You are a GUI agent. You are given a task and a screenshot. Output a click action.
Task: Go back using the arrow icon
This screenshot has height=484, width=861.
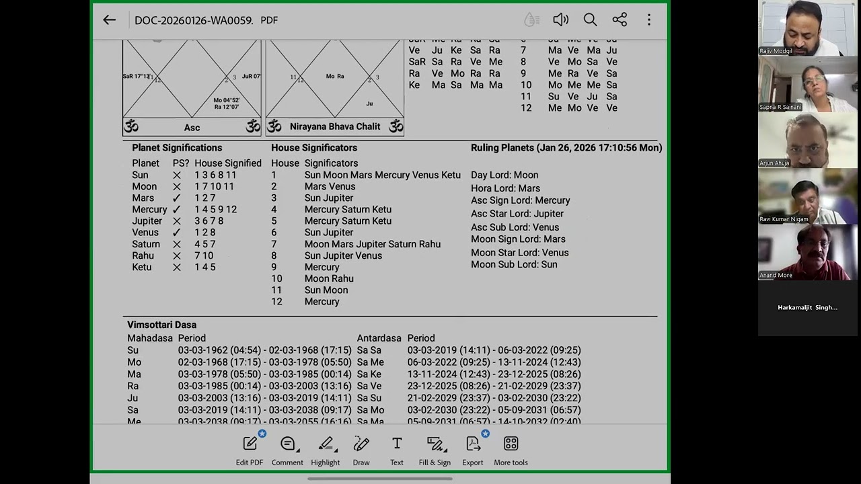[x=109, y=20]
